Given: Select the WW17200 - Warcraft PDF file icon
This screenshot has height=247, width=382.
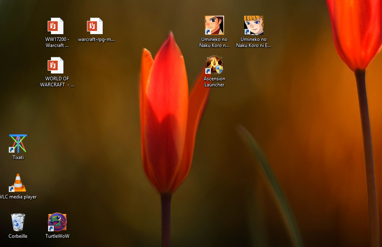Looking at the screenshot, I should coord(56,26).
